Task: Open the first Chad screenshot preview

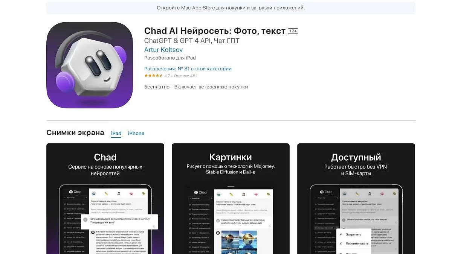Action: [x=105, y=199]
